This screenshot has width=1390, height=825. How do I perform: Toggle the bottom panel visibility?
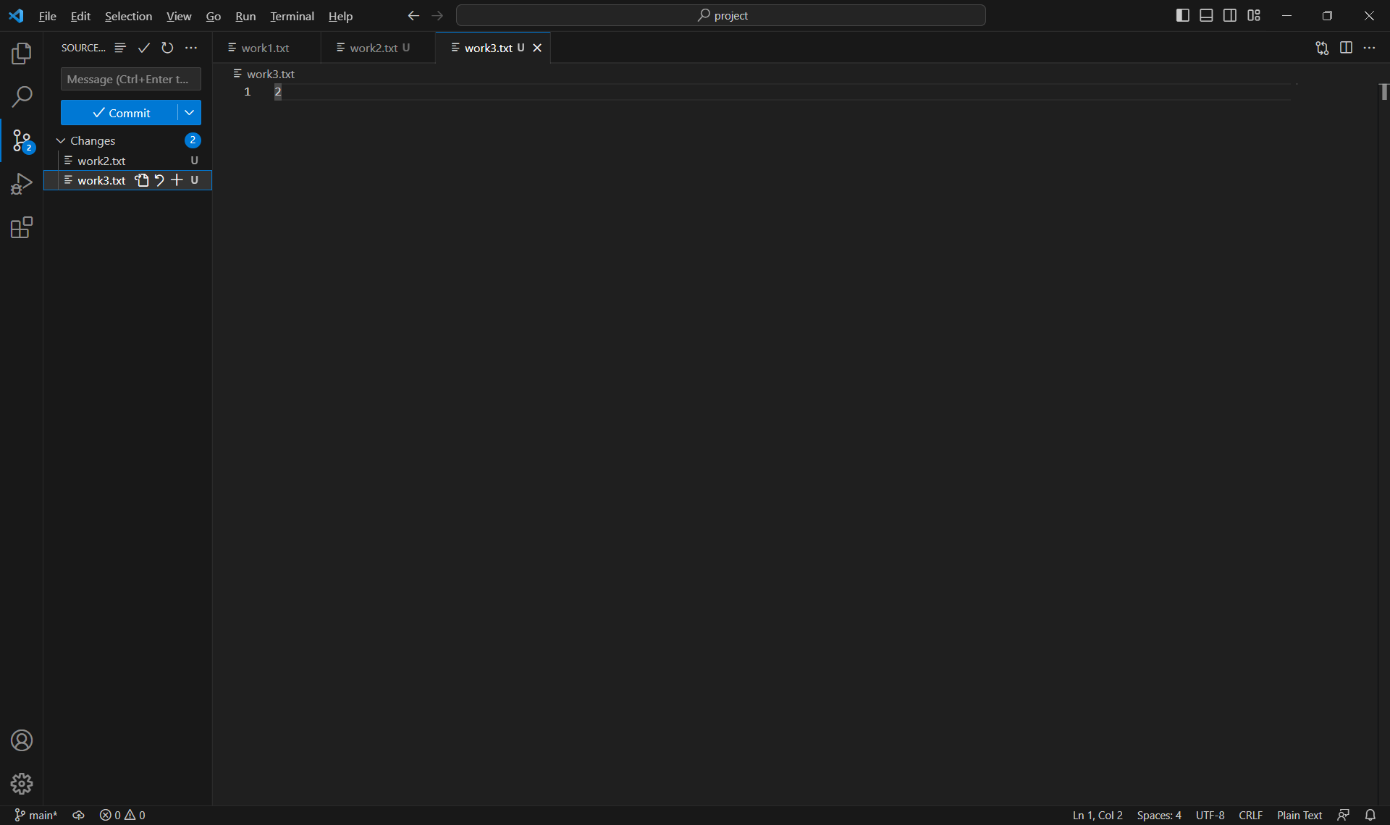pyautogui.click(x=1206, y=15)
